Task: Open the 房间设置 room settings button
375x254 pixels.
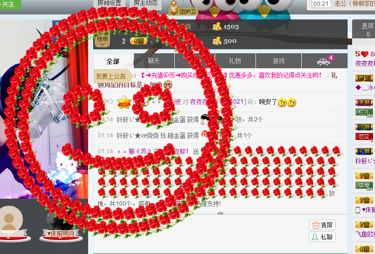Action: tap(109, 3)
